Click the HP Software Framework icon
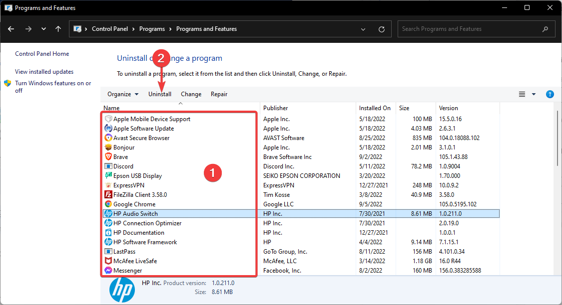The width and height of the screenshot is (562, 305). (108, 242)
